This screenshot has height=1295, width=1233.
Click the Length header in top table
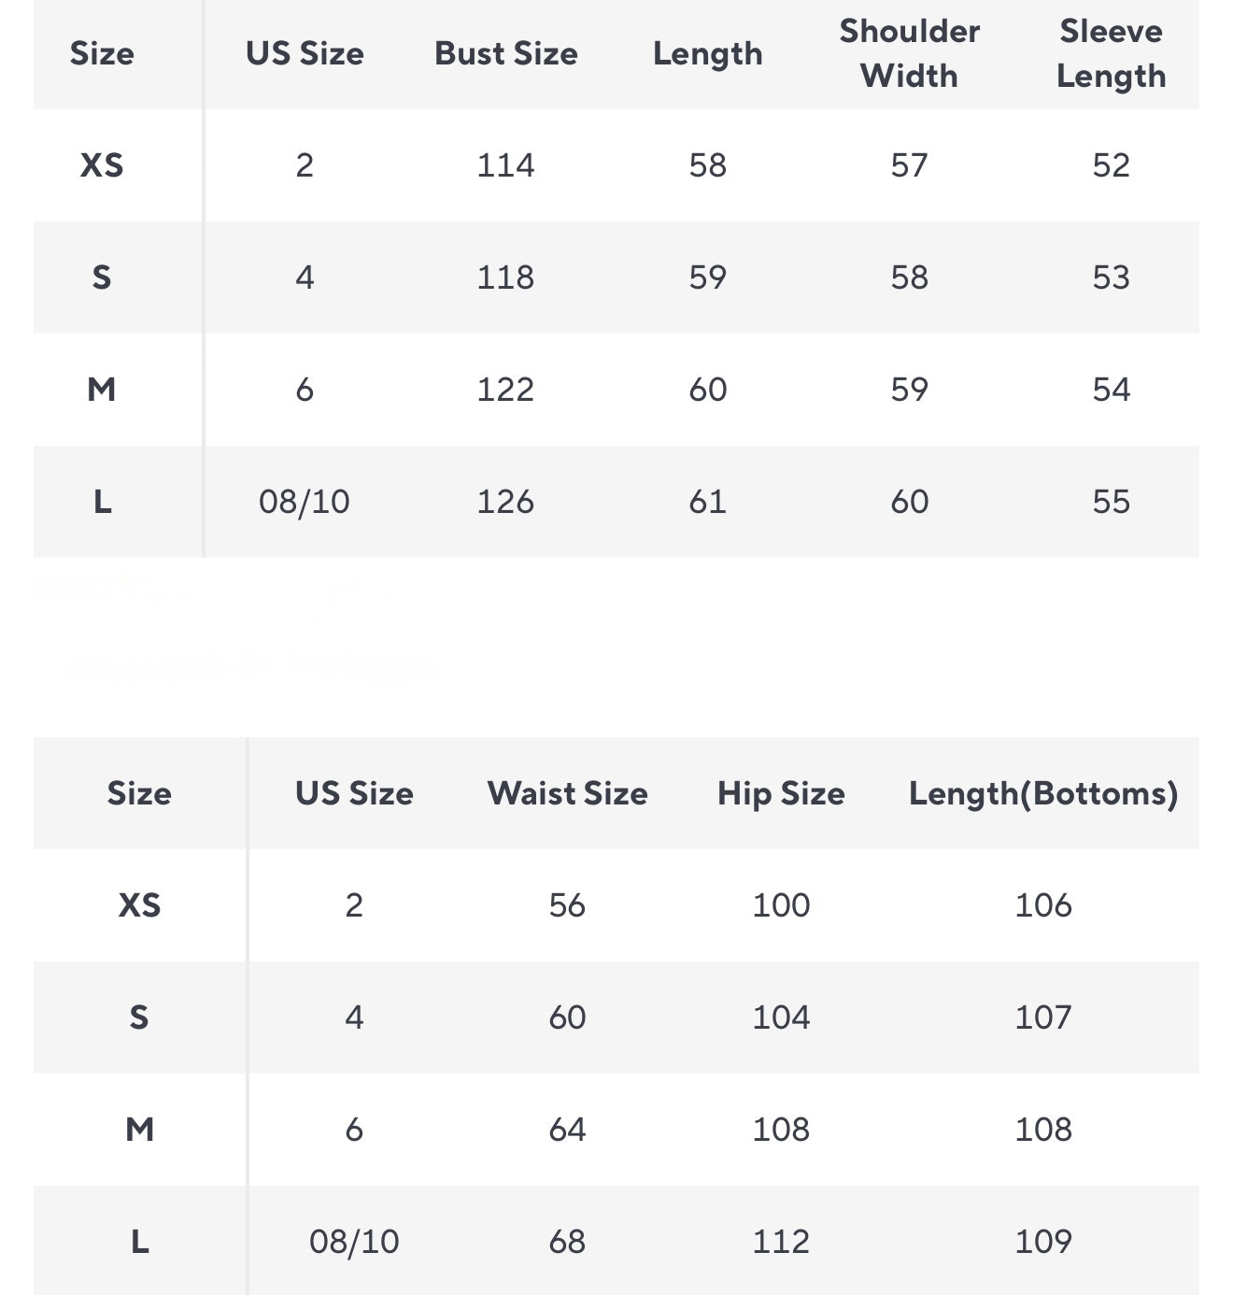(707, 53)
